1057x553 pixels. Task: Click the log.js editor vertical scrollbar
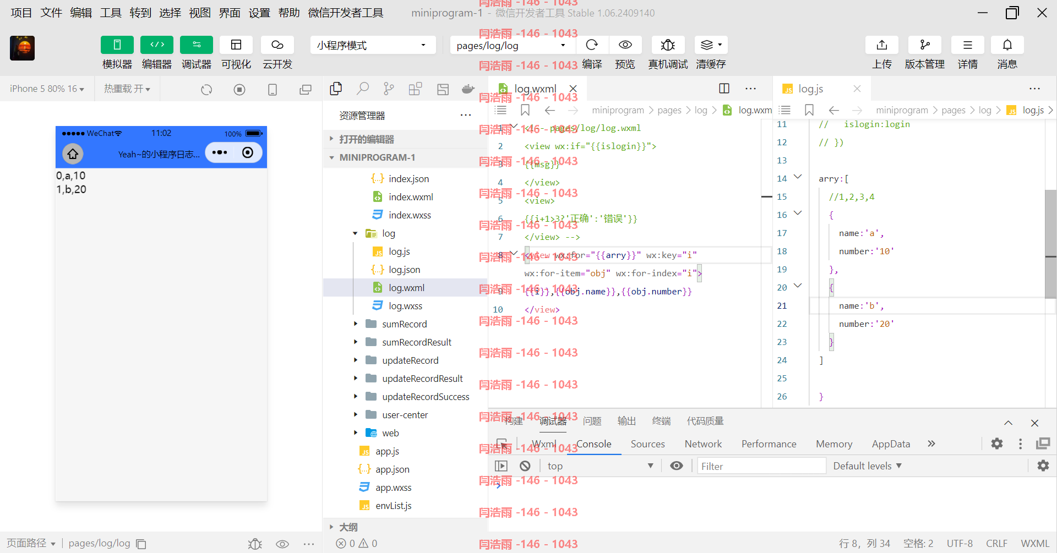(1050, 244)
